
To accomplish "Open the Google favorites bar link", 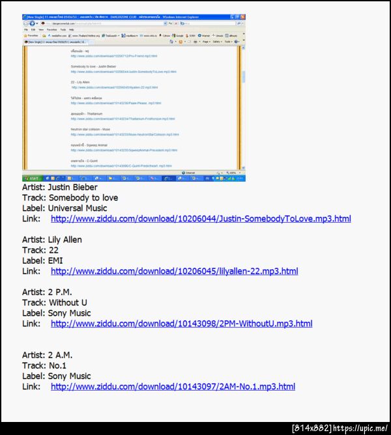I will [178, 36].
